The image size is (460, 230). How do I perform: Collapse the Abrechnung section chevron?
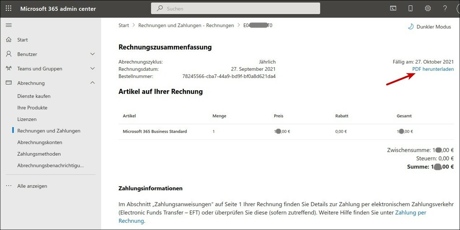[x=93, y=83]
